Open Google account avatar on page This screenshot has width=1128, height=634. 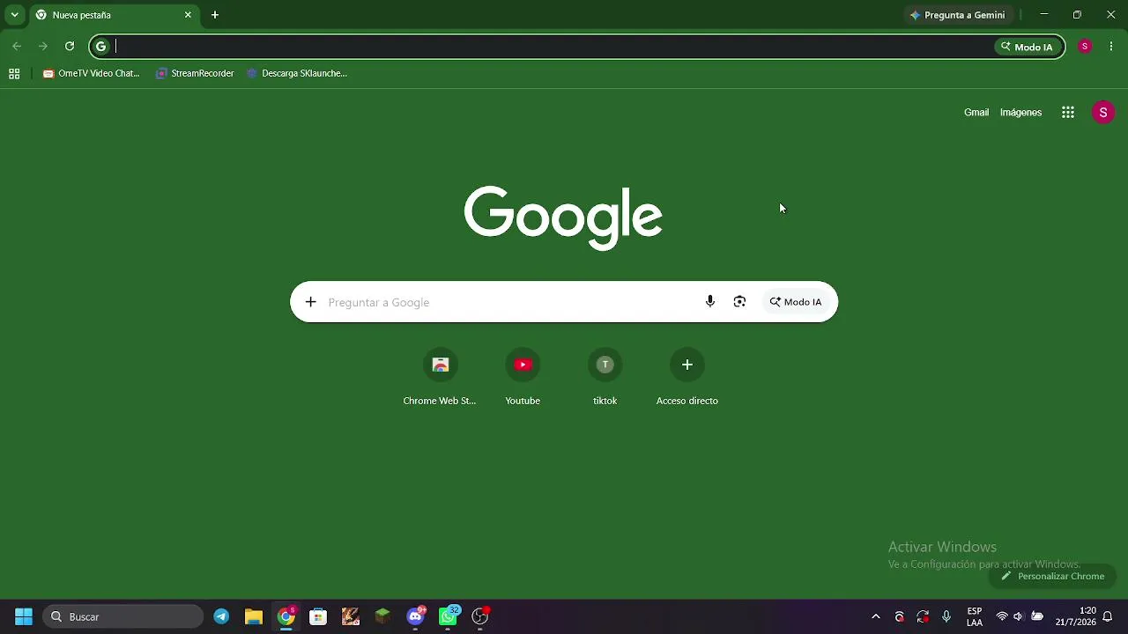(x=1103, y=113)
